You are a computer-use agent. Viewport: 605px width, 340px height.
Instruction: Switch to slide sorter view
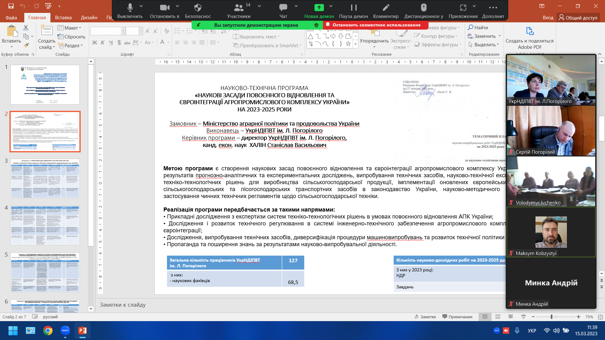pos(498,317)
